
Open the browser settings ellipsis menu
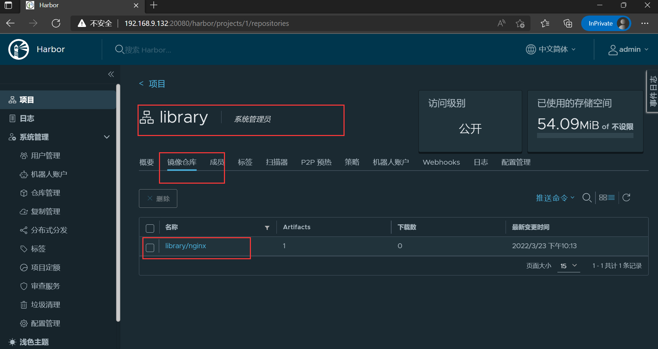(645, 23)
